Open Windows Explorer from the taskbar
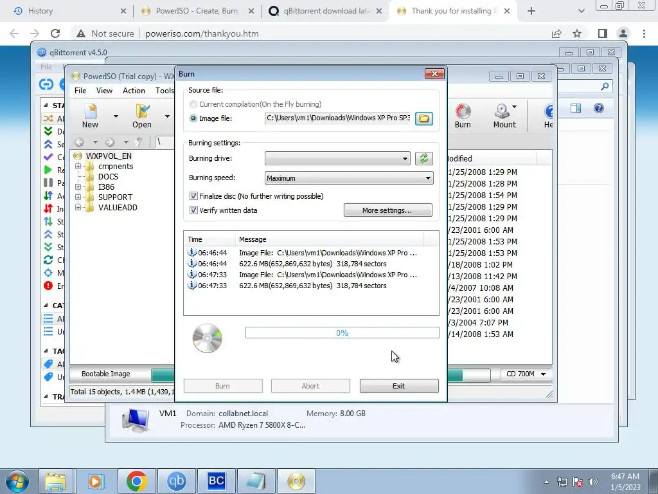Viewport: 658px width, 494px height. (55, 481)
